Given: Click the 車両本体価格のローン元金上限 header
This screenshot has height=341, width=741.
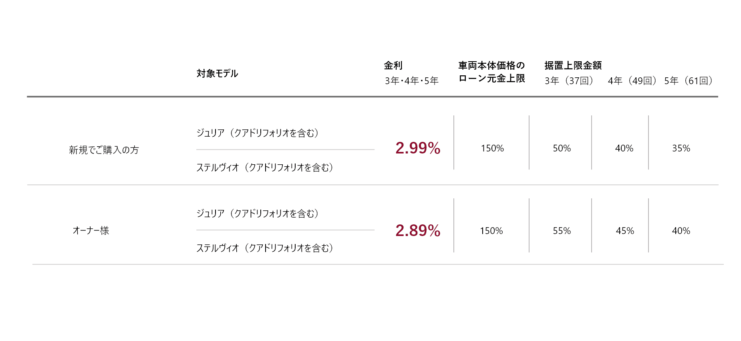Looking at the screenshot, I should 491,72.
